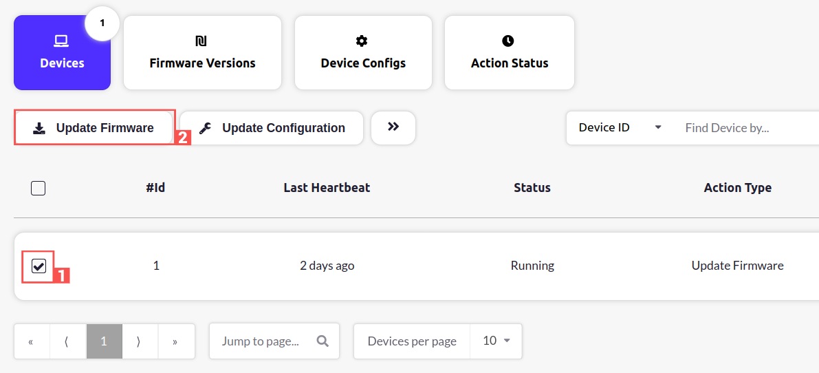Go to the last page with » button
Screen dimensions: 819x373
175,341
